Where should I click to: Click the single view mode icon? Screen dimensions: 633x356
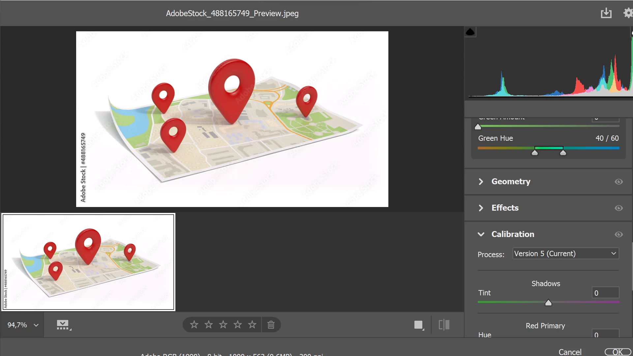419,325
